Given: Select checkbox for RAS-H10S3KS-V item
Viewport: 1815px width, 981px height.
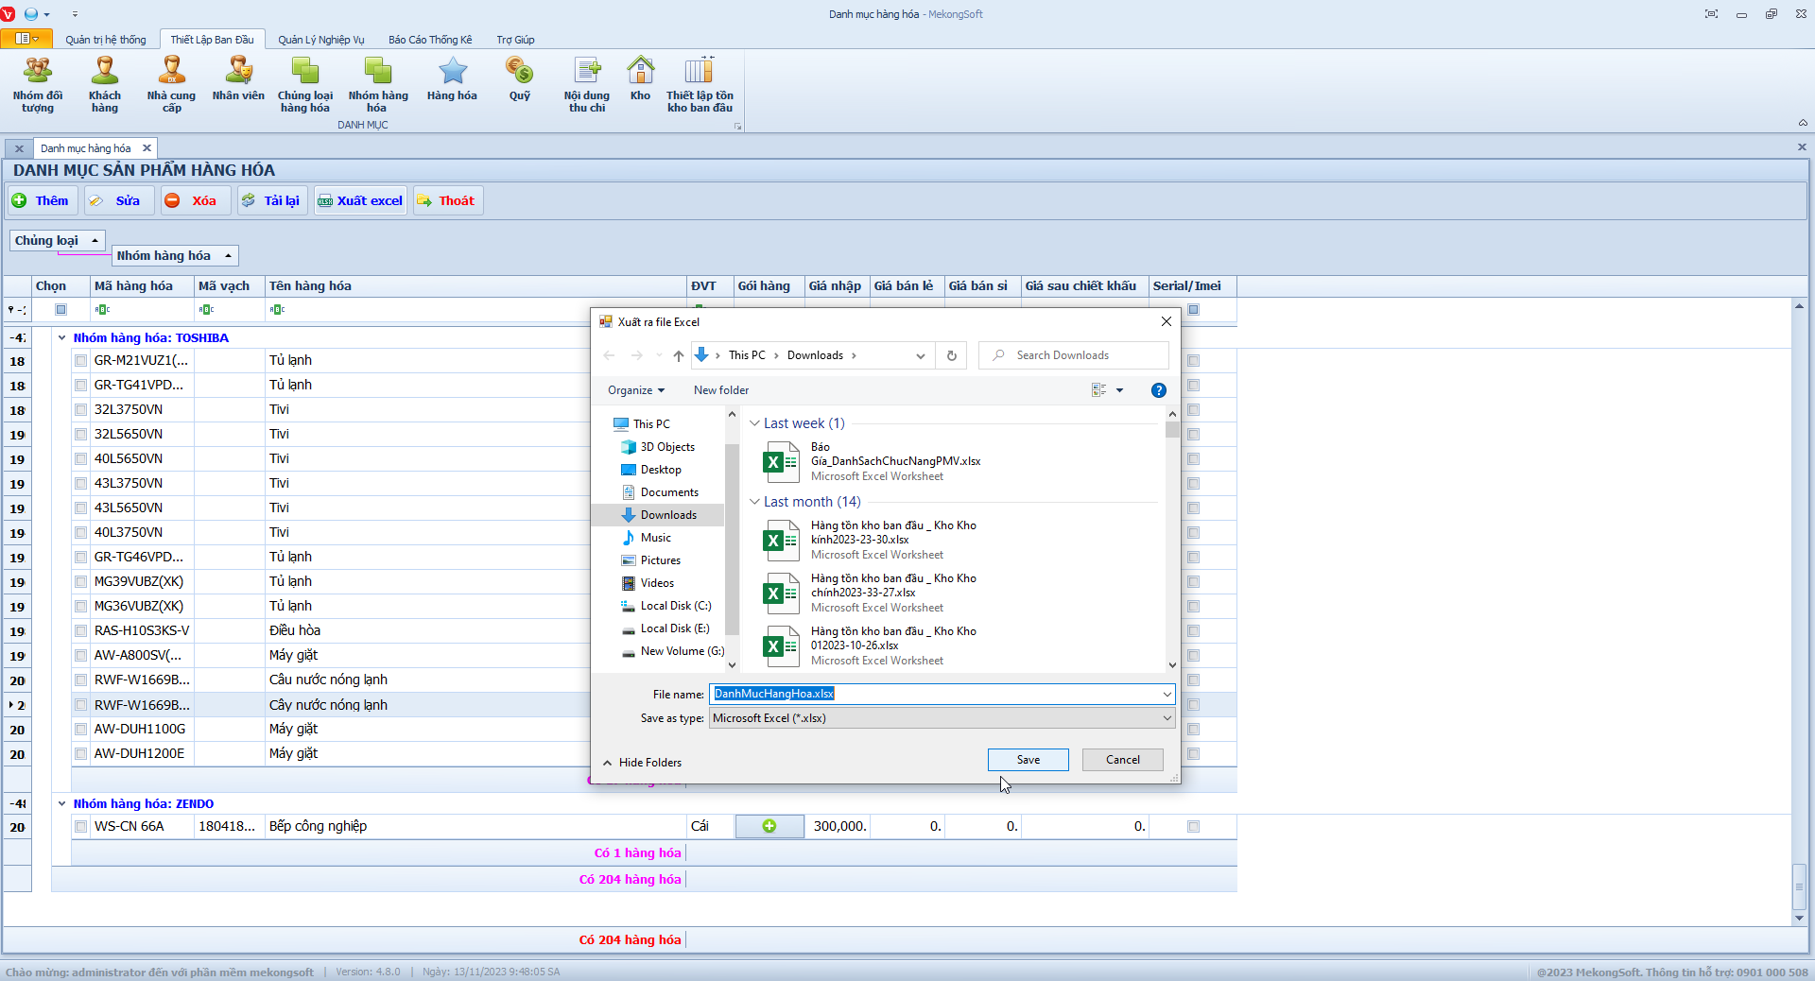Looking at the screenshot, I should (x=81, y=631).
